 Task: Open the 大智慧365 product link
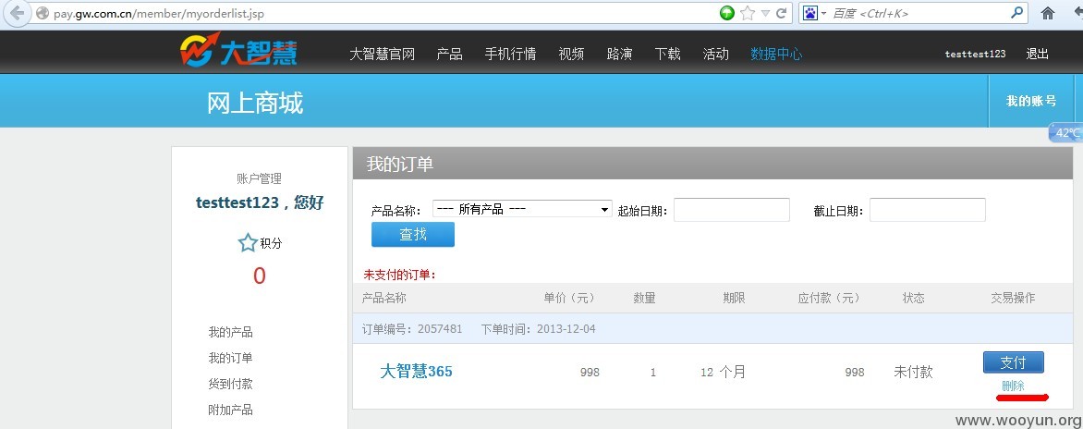pos(416,372)
